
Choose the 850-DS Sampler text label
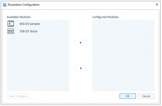coord(30,24)
